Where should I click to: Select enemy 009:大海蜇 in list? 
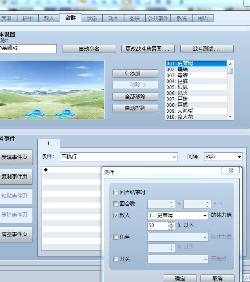point(196,111)
